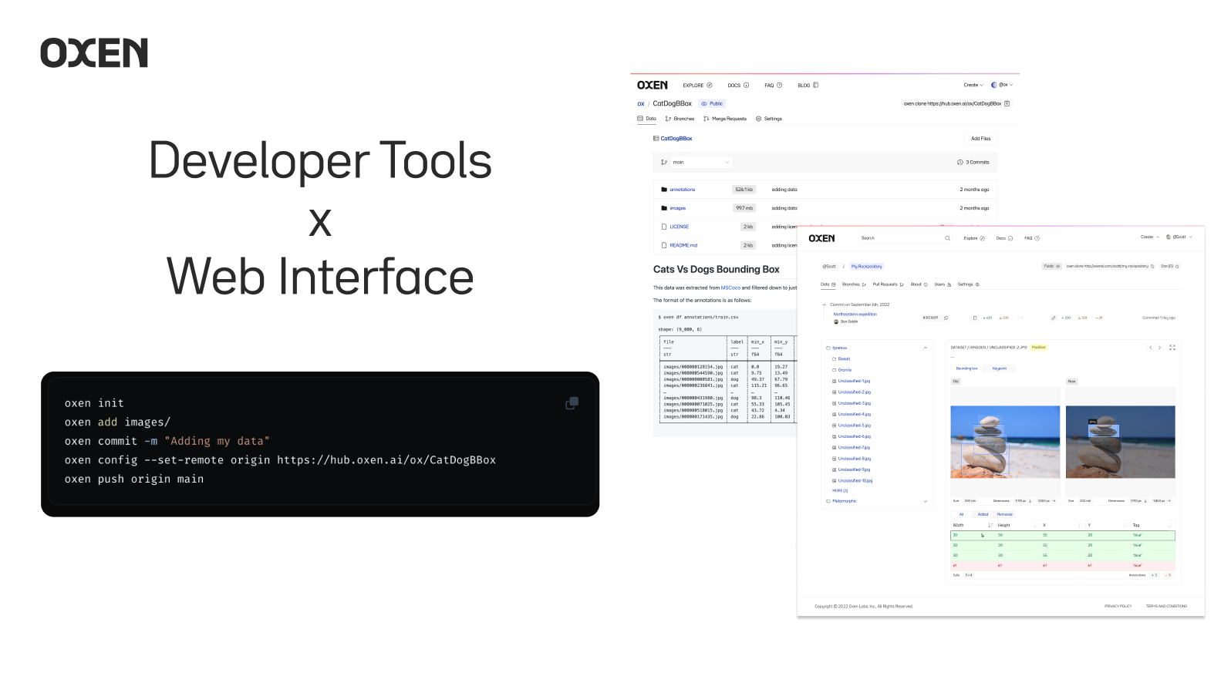The image size is (1231, 683).
Task: Select the Bounding box annotation toggle
Action: pos(967,368)
